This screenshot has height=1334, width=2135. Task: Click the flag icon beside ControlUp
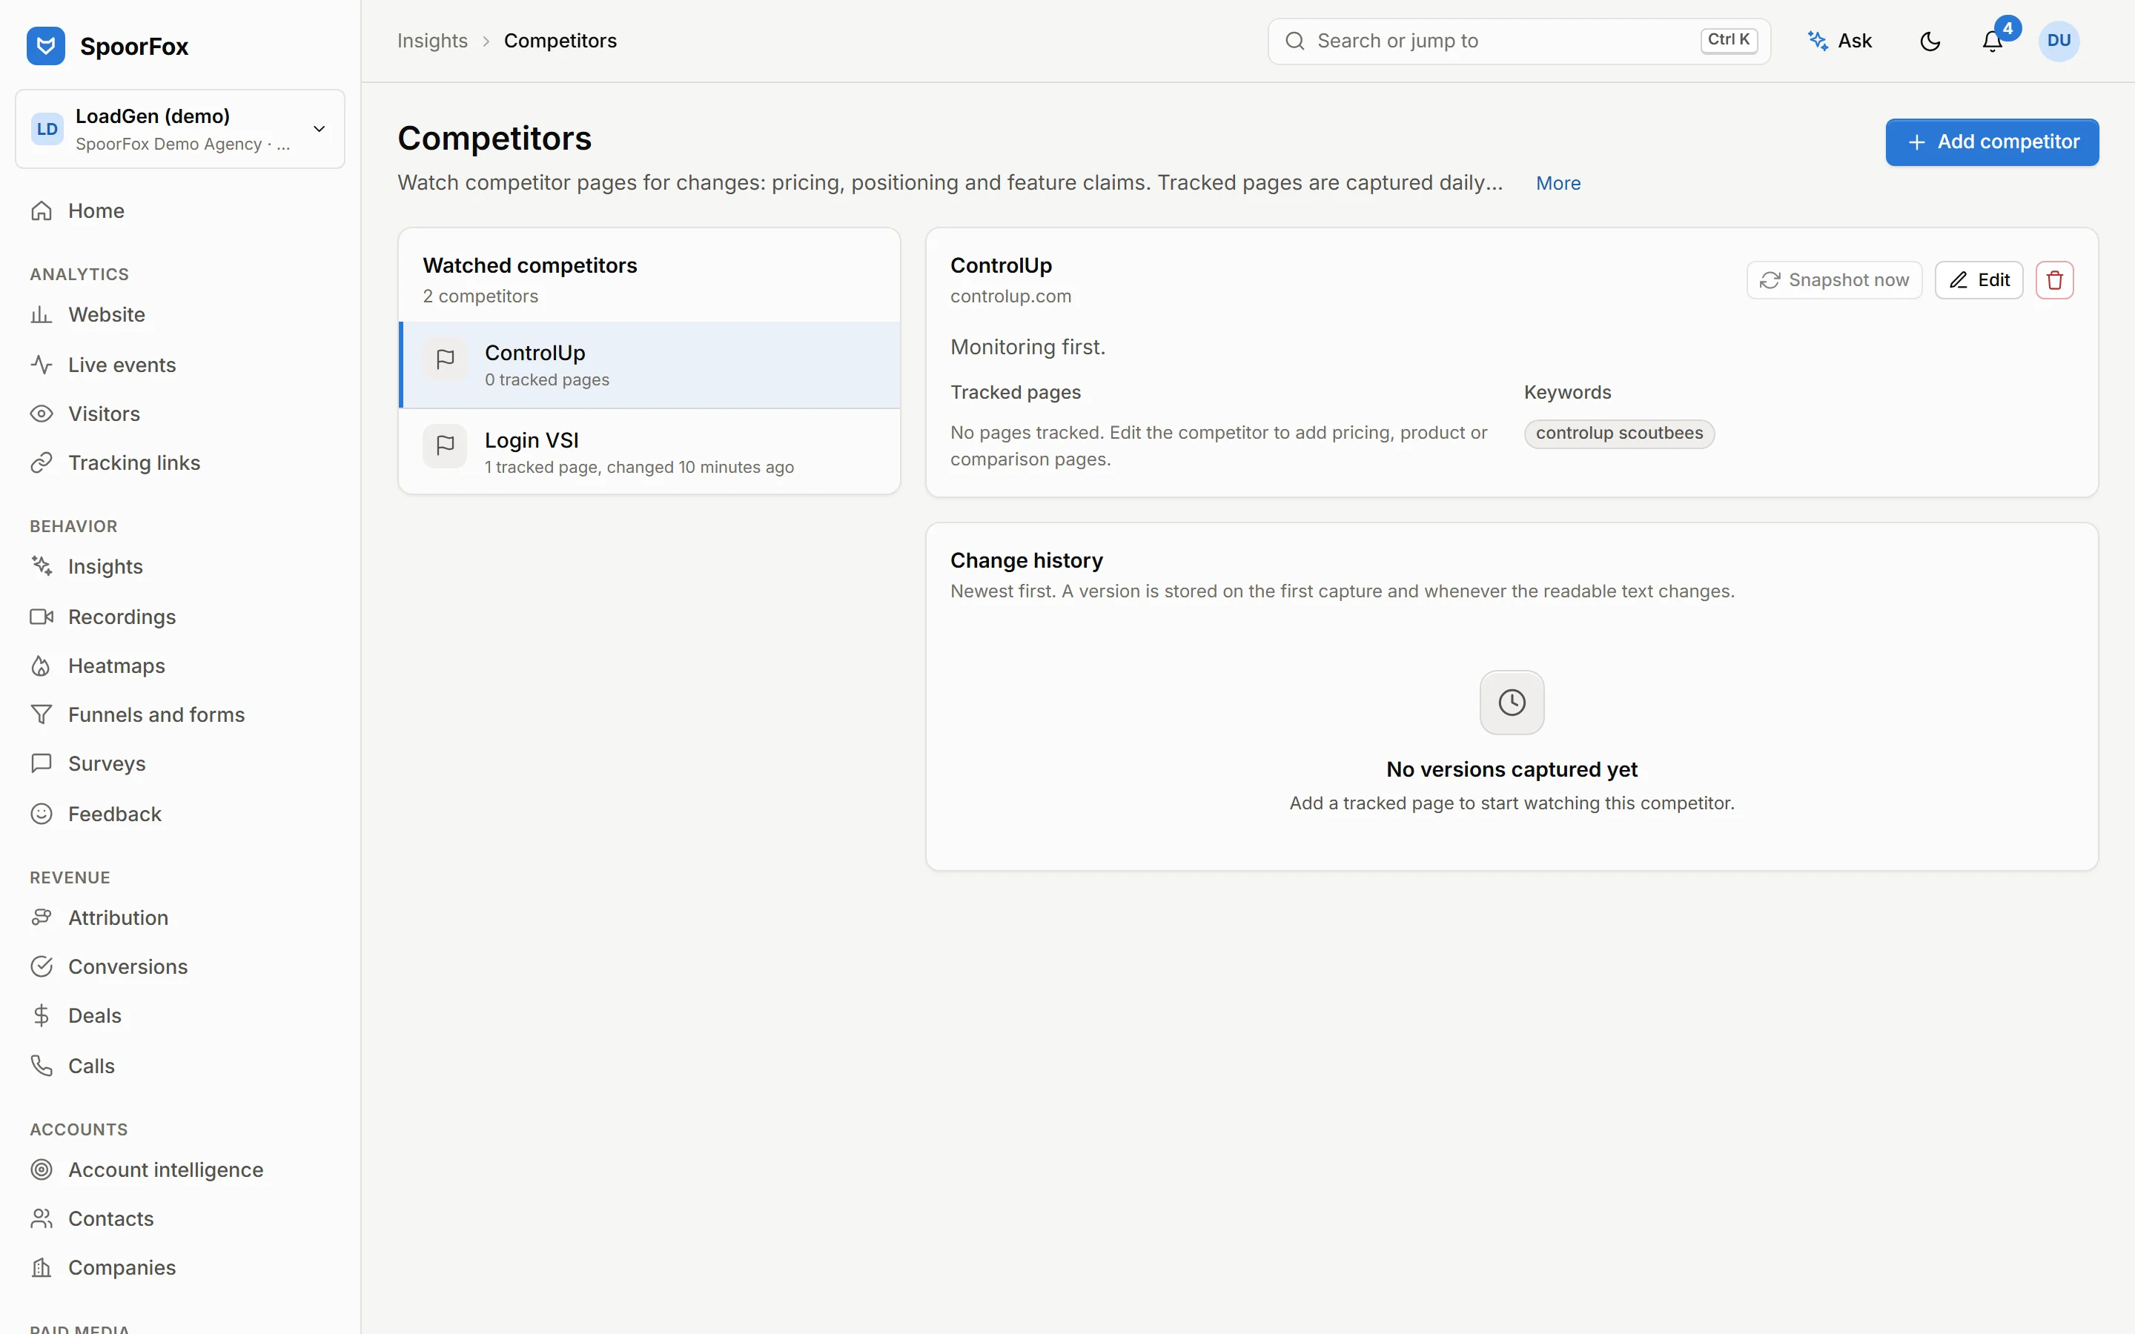pyautogui.click(x=445, y=359)
